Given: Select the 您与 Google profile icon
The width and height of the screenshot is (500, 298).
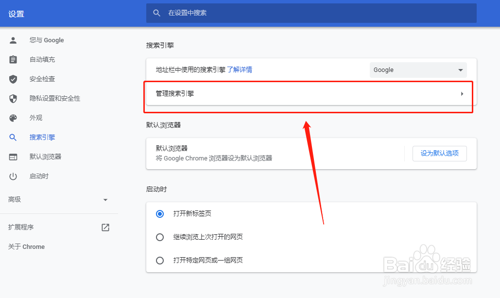Looking at the screenshot, I should point(13,40).
